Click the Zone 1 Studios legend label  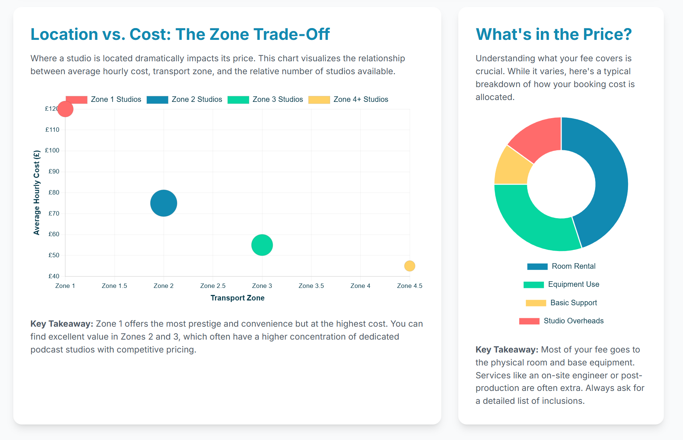tap(116, 100)
